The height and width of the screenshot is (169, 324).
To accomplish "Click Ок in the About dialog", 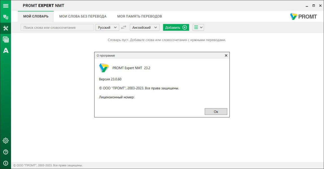I will pyautogui.click(x=216, y=112).
